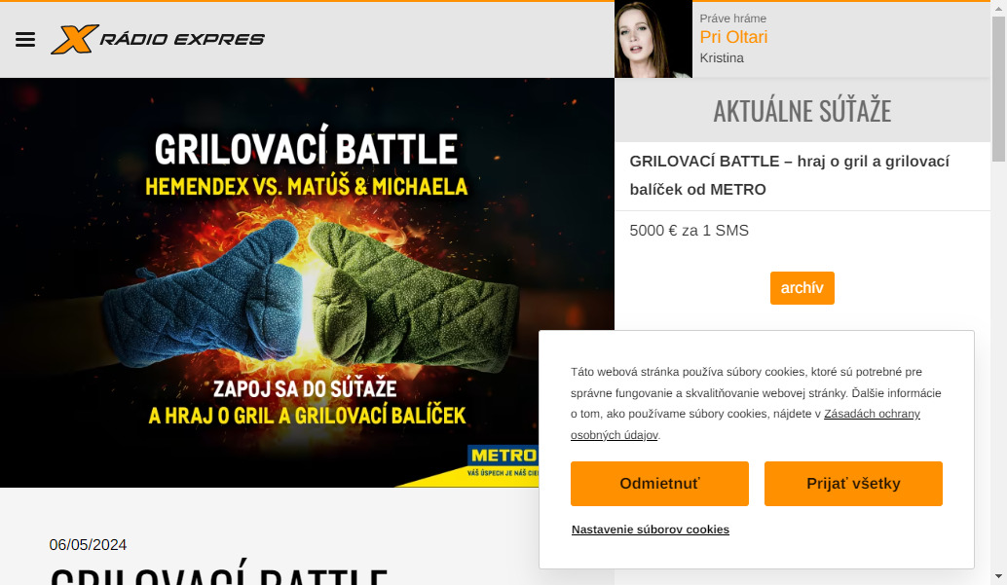Open the Grilovací Battle banner image
Viewport: 1007px width, 585px height.
click(x=307, y=282)
